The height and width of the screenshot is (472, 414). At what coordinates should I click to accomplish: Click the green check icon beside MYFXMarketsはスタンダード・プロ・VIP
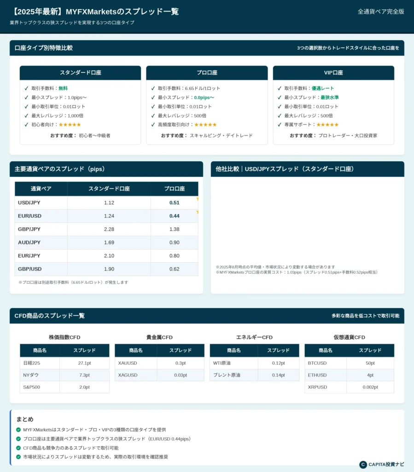pos(18,430)
